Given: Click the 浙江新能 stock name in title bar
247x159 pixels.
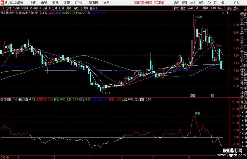Looking at the screenshot, I should [159, 3].
